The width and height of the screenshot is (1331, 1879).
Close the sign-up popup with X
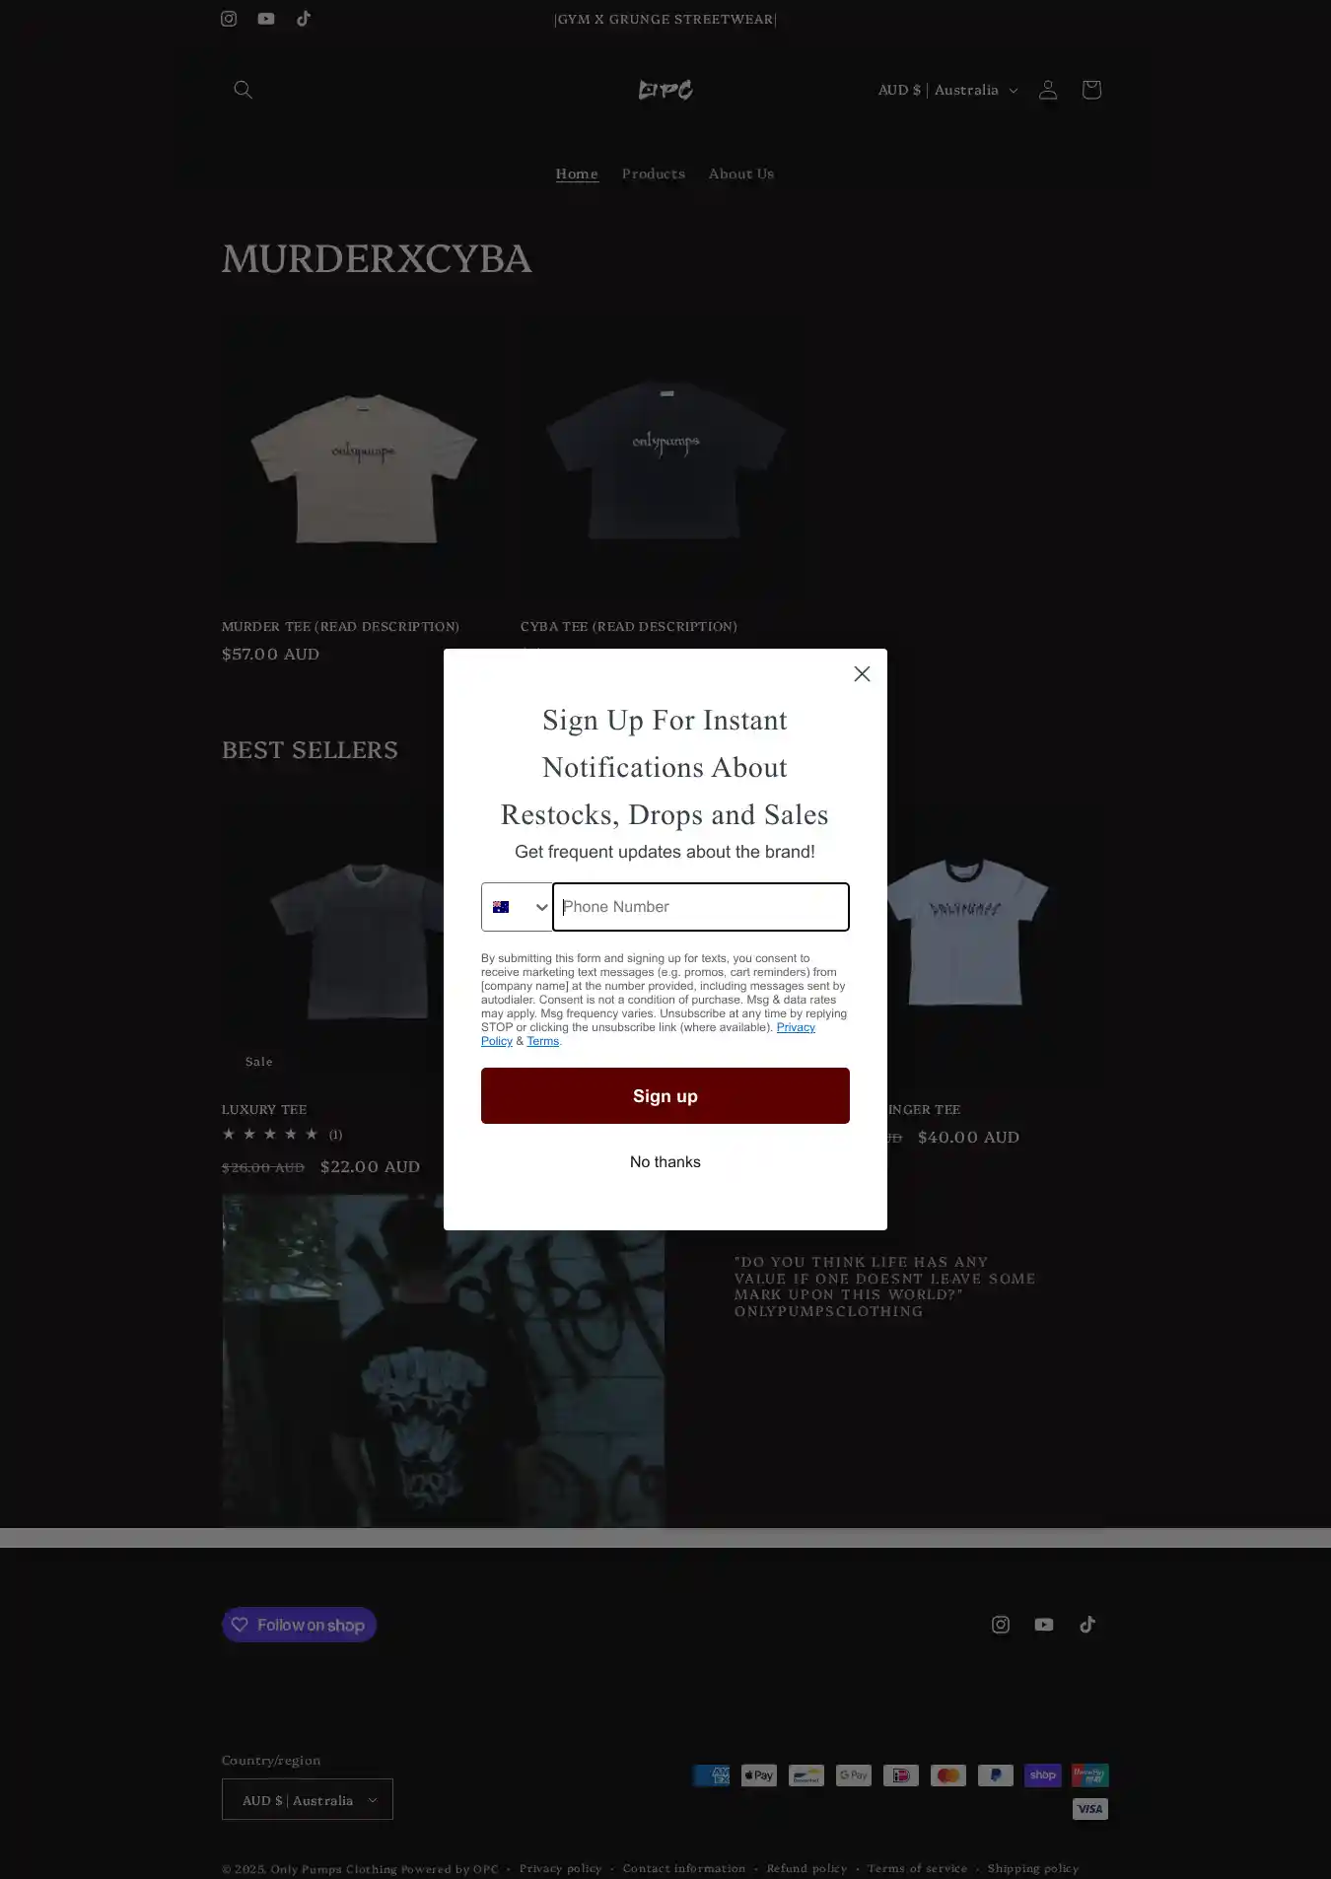pos(862,673)
